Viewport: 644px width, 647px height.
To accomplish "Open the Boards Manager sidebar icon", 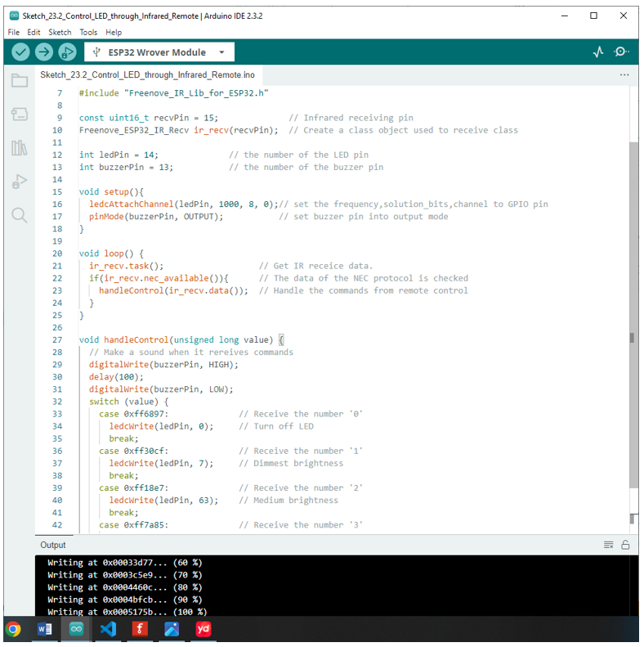I will (20, 114).
